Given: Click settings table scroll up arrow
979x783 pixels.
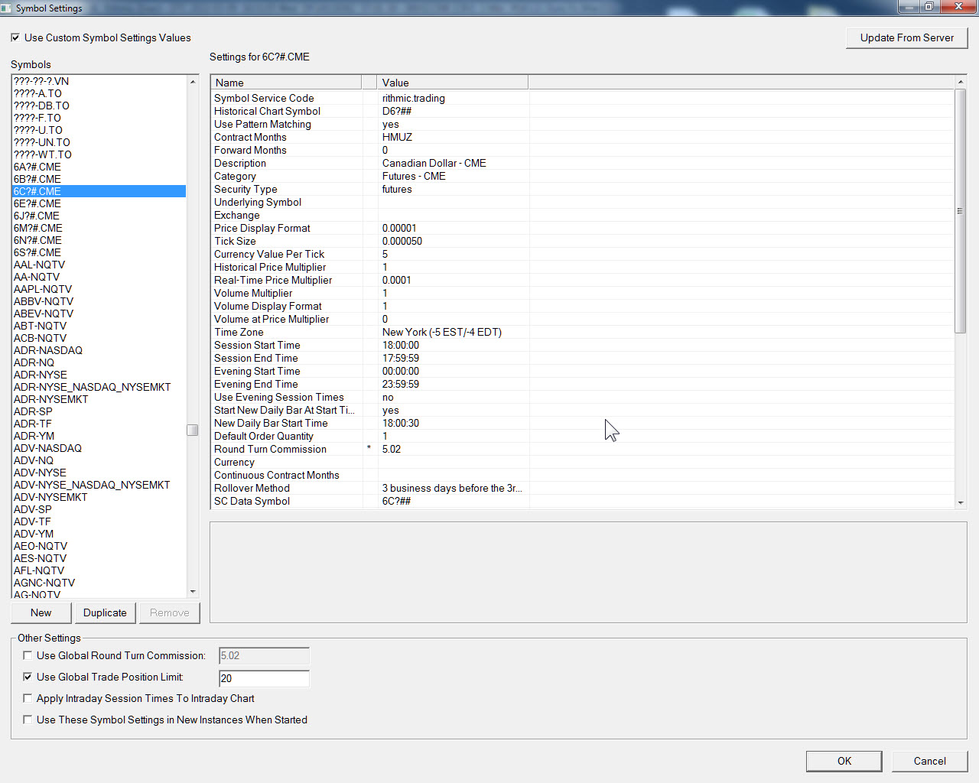Looking at the screenshot, I should (961, 82).
